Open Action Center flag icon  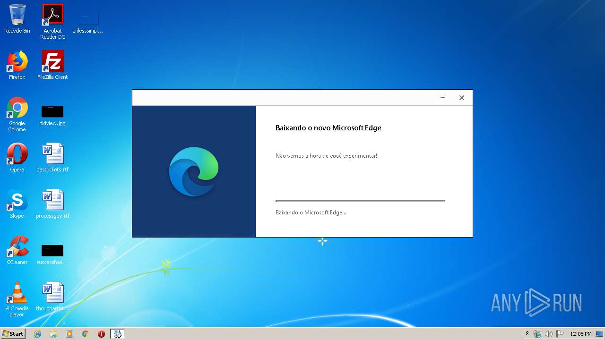[x=560, y=334]
